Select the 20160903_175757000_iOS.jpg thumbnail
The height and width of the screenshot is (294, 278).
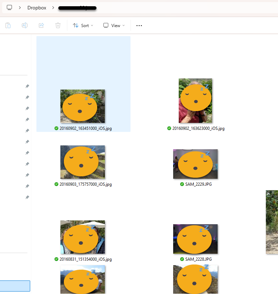click(x=82, y=162)
